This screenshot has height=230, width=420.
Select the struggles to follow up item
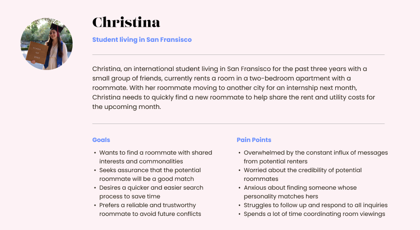pyautogui.click(x=316, y=205)
